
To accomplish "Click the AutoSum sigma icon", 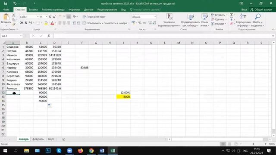I will [x=232, y=15].
